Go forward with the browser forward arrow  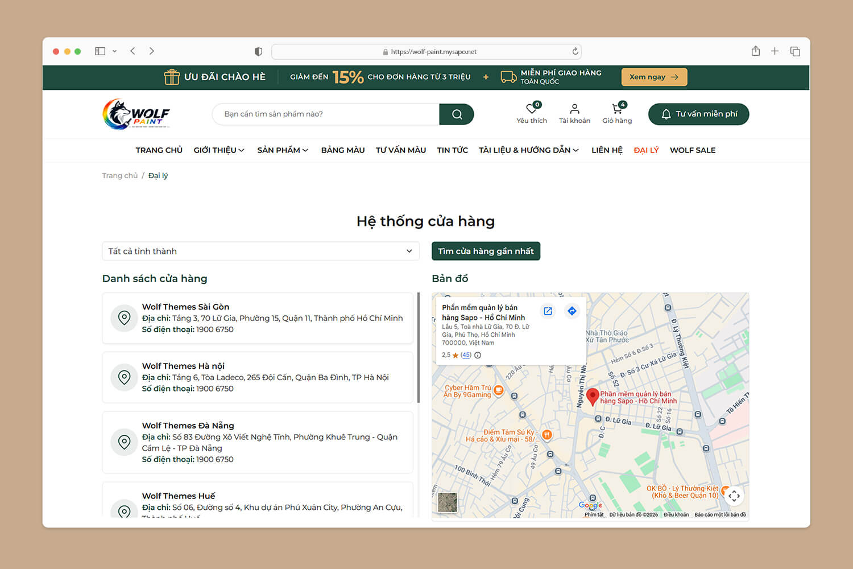tap(151, 51)
